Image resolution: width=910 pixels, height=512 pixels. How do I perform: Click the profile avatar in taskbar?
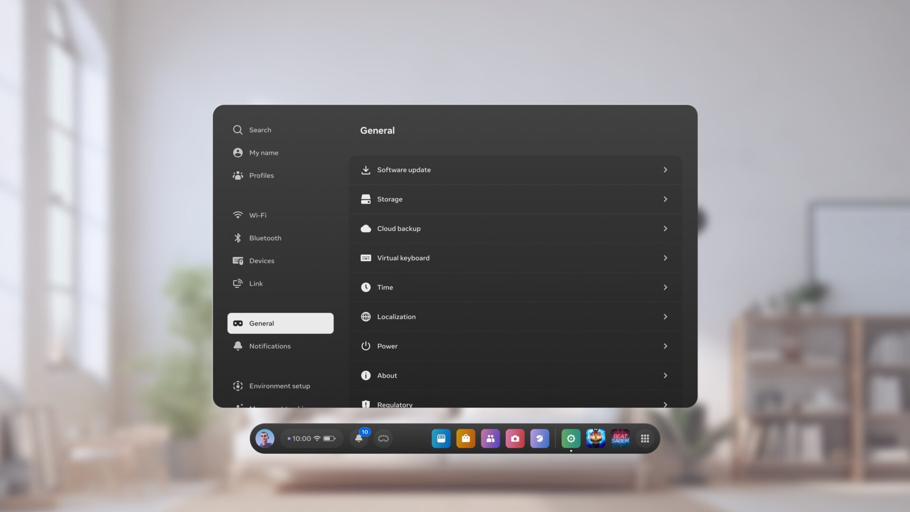(264, 438)
